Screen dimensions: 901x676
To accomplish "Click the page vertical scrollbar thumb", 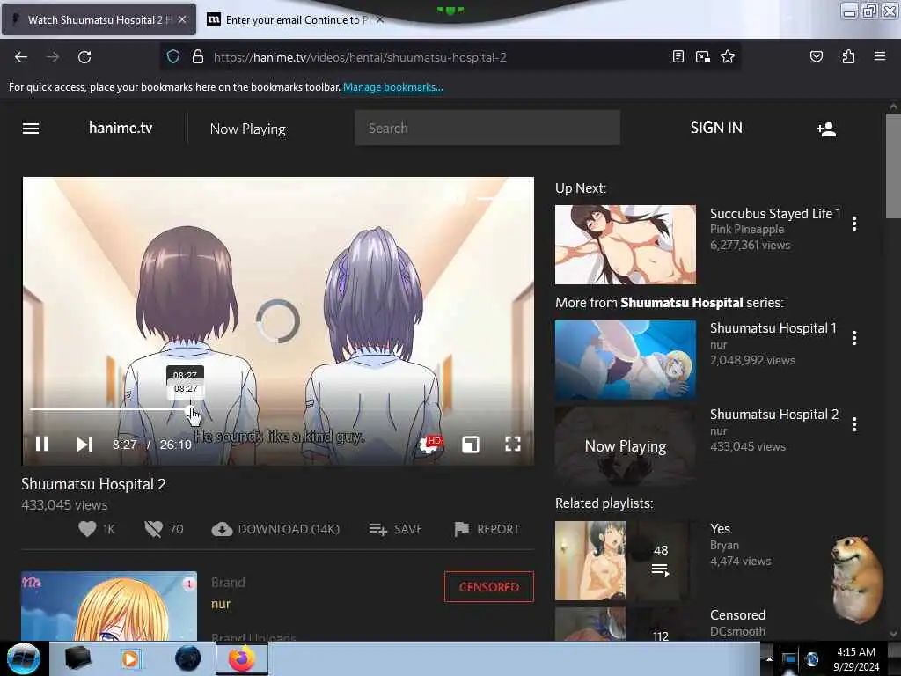I will pyautogui.click(x=893, y=166).
